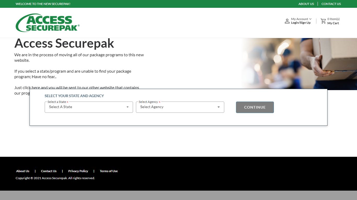Screen dimensions: 357x200
Task: Expand the My Account chevron
Action: (310, 19)
